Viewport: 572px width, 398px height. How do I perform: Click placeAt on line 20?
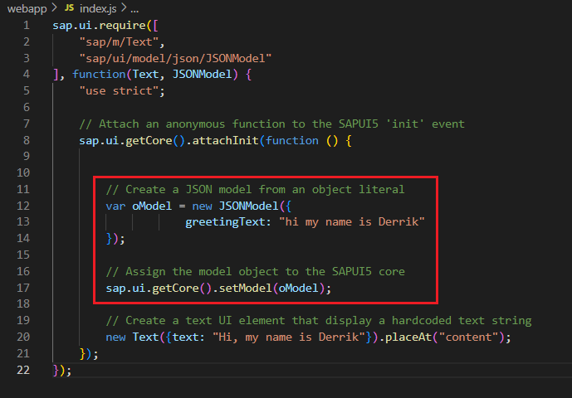tap(408, 337)
